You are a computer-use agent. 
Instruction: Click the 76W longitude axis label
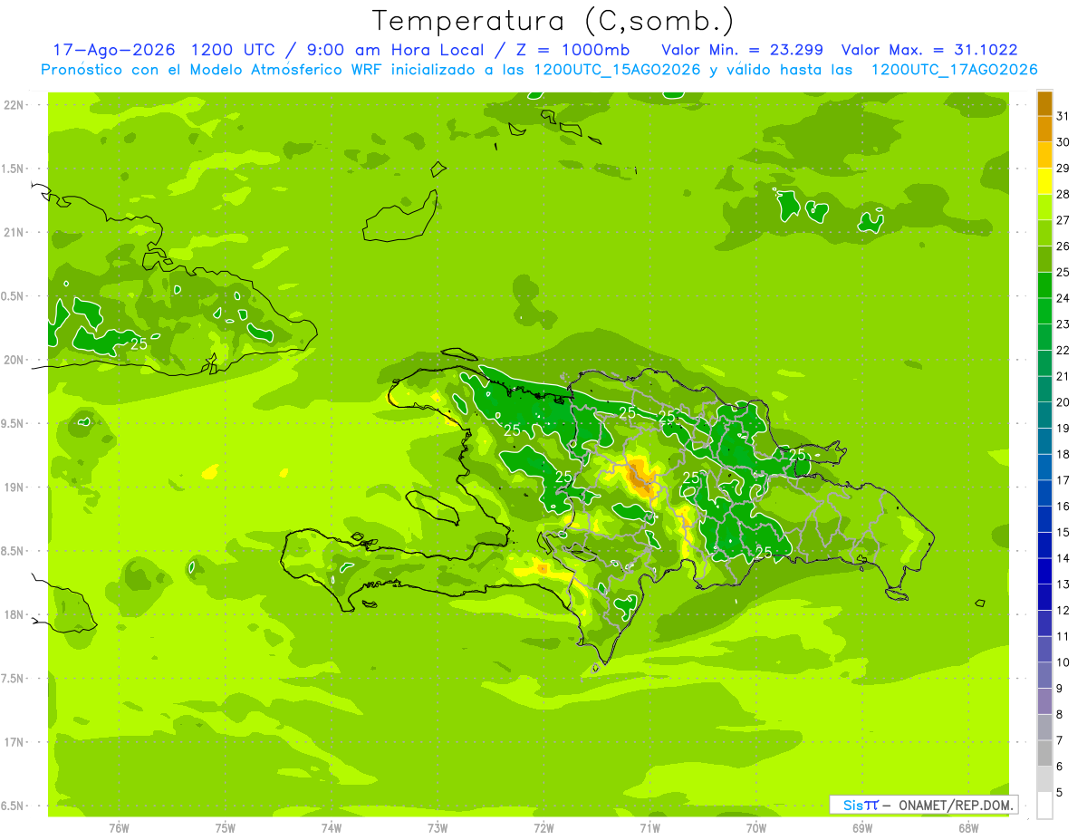pyautogui.click(x=119, y=827)
